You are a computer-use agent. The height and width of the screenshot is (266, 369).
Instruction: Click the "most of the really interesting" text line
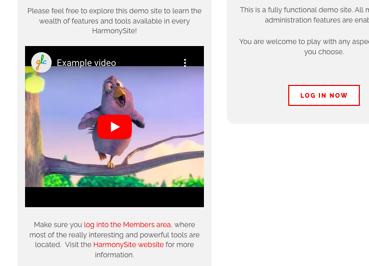tap(114, 235)
